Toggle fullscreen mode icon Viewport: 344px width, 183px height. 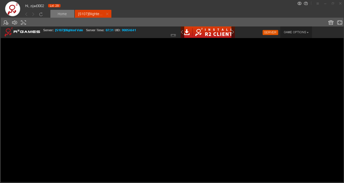pos(340,22)
